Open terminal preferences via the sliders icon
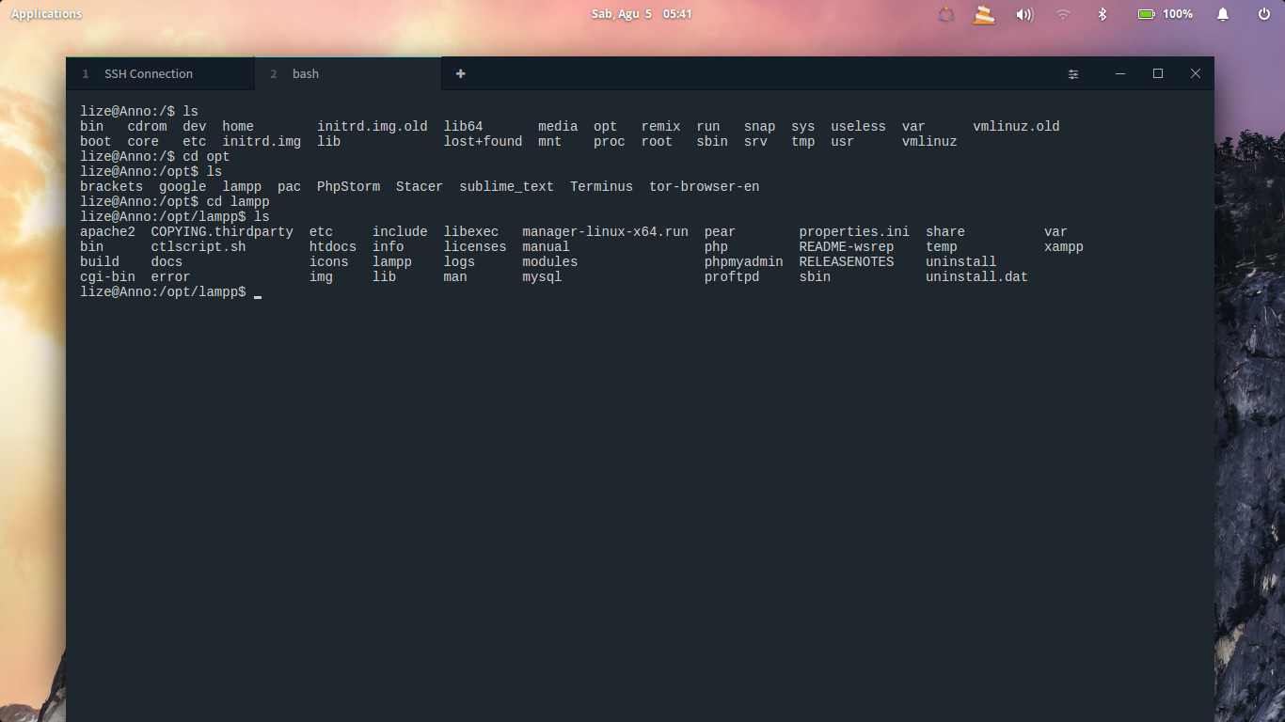This screenshot has width=1285, height=722. [x=1073, y=73]
